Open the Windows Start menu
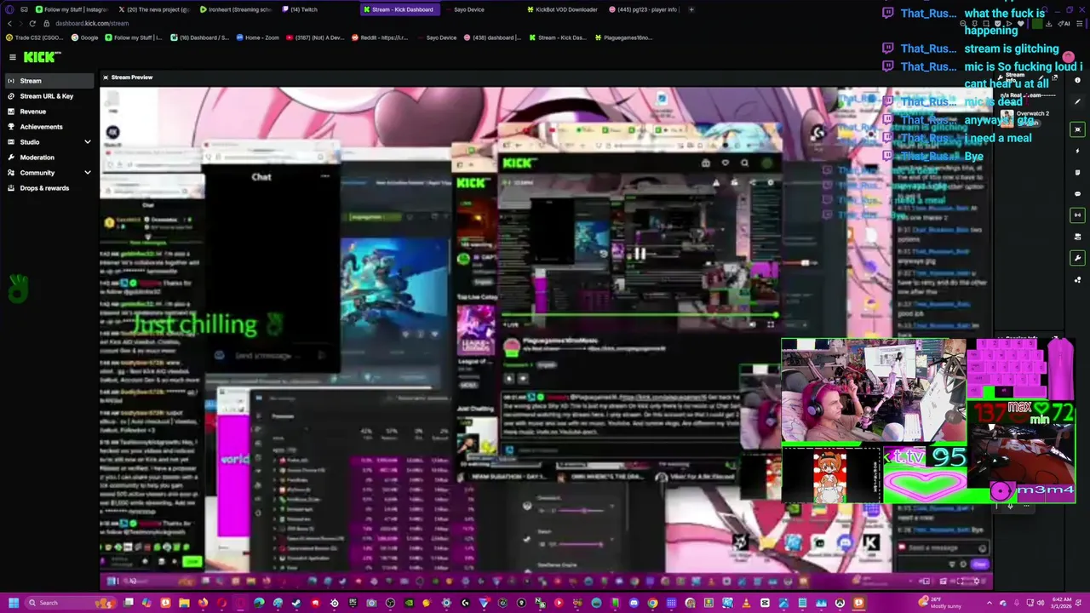Viewport: 1090px width, 613px height. point(14,603)
